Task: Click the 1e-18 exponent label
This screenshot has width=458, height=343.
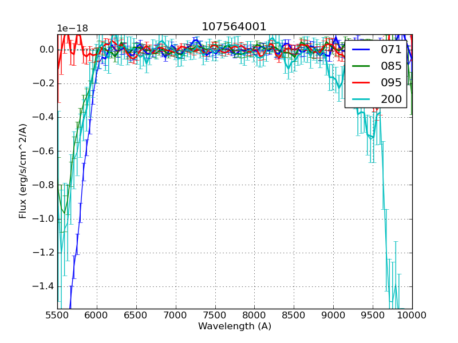Action: [72, 29]
